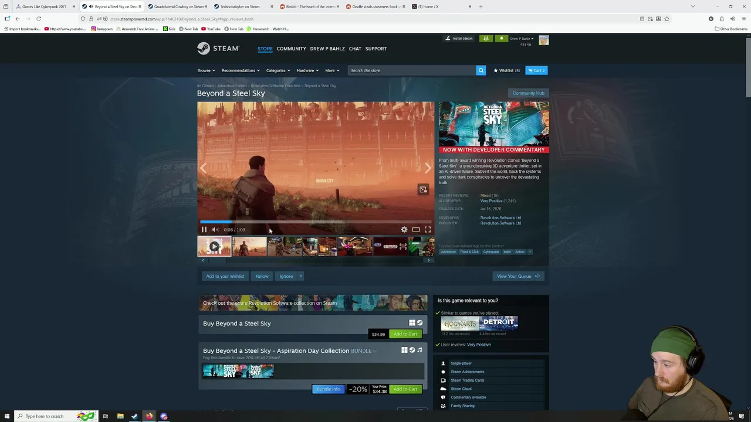Image resolution: width=751 pixels, height=422 pixels.
Task: Open the Wishlist link
Action: click(506, 70)
